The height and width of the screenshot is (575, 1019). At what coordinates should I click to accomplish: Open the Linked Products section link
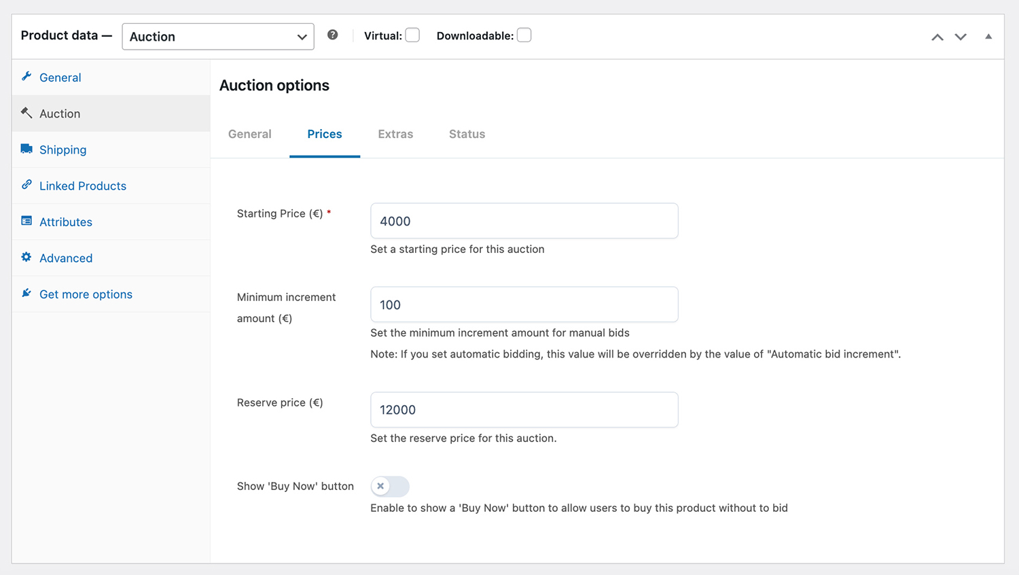click(83, 186)
